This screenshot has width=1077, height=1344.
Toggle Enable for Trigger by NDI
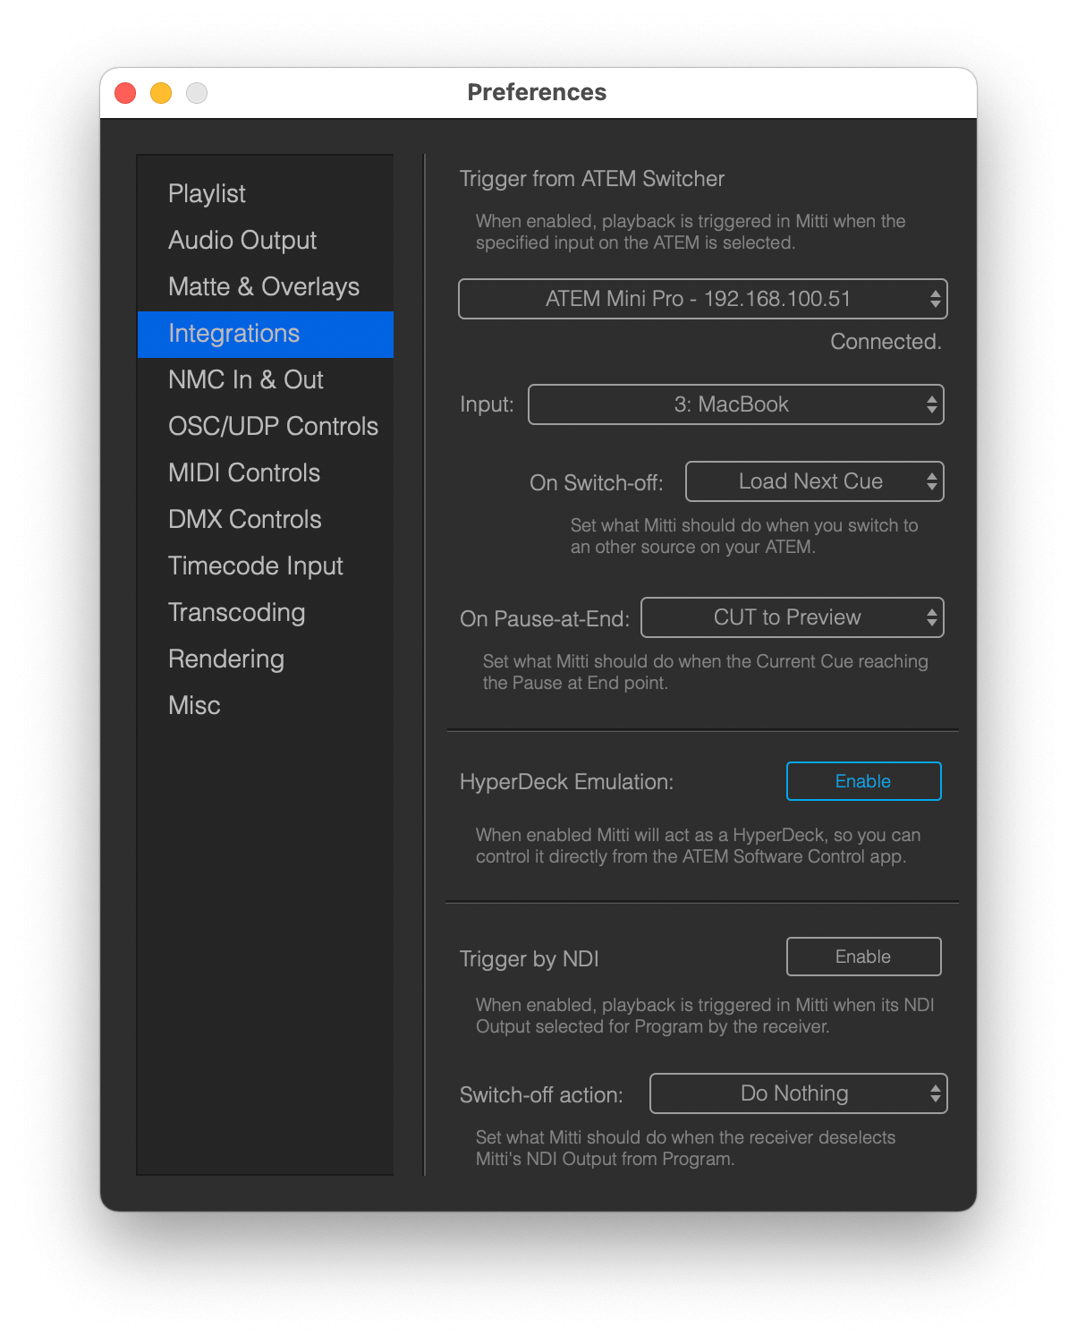(x=863, y=957)
